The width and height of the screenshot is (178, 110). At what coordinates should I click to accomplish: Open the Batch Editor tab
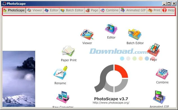click(x=72, y=10)
